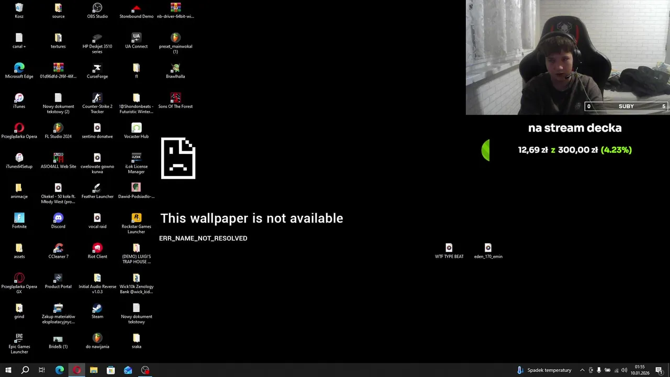Select the eden_170_emin file
The height and width of the screenshot is (377, 670).
pos(488,251)
